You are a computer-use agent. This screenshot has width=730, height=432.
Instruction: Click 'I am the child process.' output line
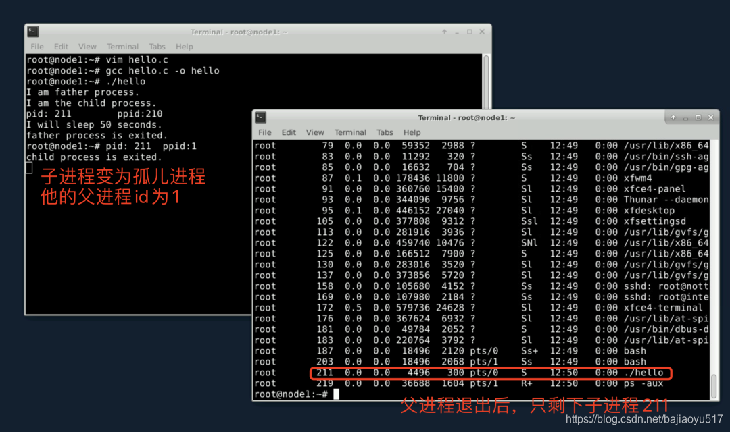[x=91, y=103]
